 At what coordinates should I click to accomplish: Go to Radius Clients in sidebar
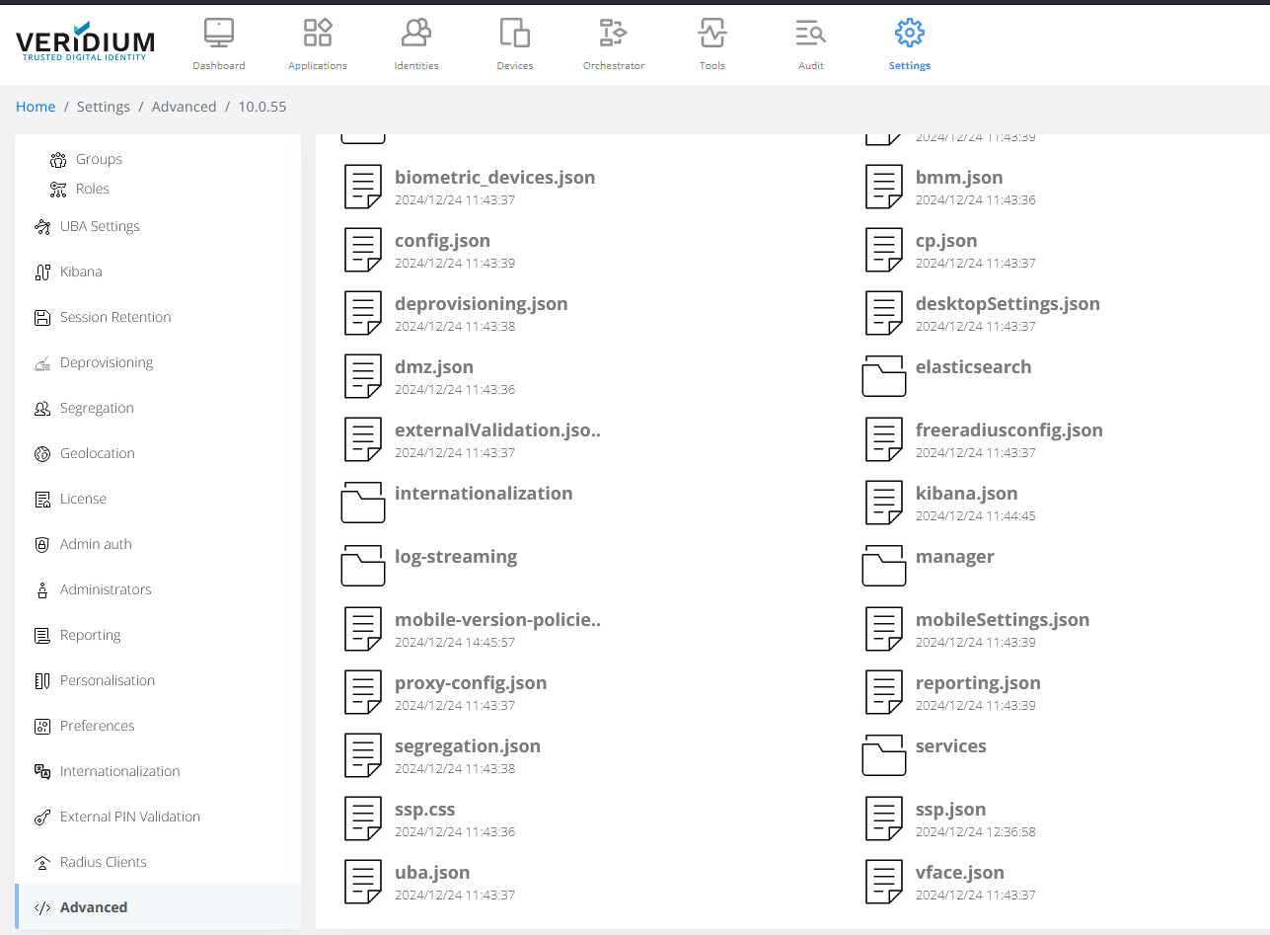pyautogui.click(x=103, y=862)
